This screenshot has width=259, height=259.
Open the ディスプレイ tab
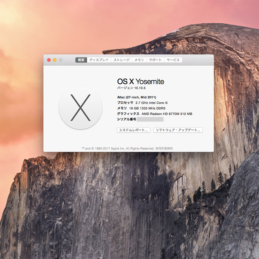(x=99, y=60)
